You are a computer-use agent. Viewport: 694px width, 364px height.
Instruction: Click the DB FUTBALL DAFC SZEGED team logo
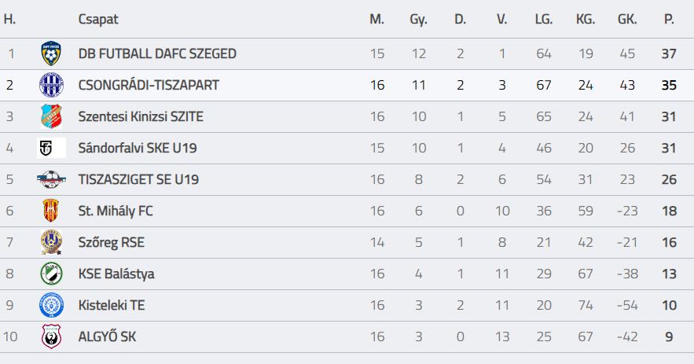click(x=51, y=54)
